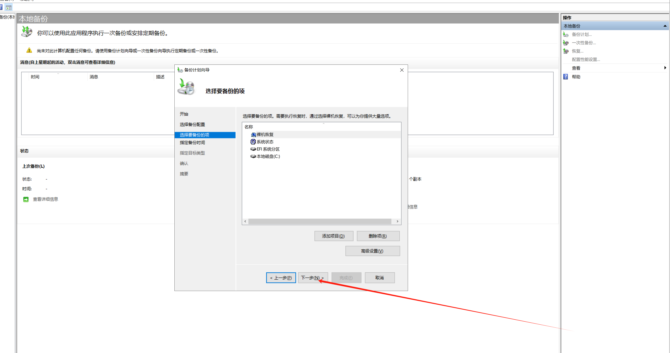
Task: Collapse the Local Backup (本地备份) actions section arrow
Action: 665,26
